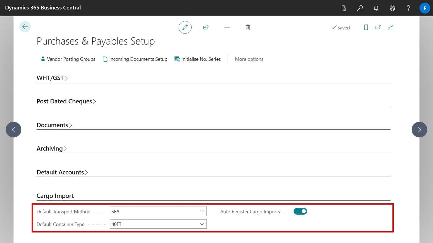The image size is (433, 243).
Task: Click the next slide right arrow
Action: click(x=419, y=130)
